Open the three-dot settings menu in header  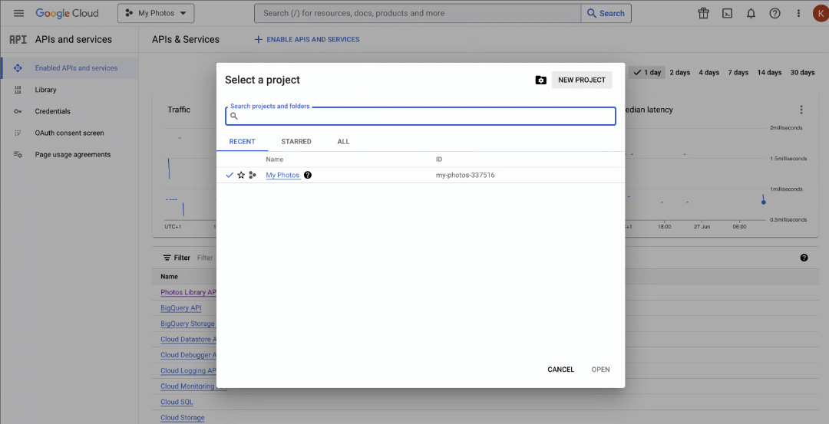coord(798,13)
